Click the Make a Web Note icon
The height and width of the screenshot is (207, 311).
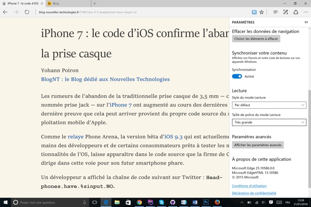286,12
